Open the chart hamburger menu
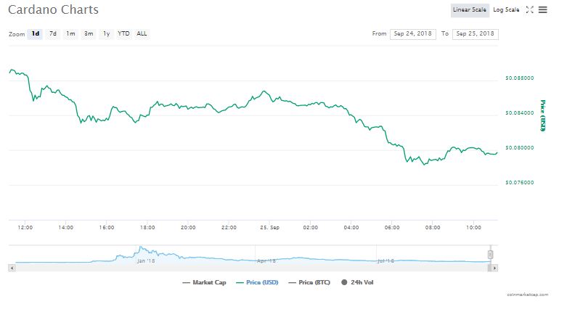This screenshot has width=567, height=312. [543, 9]
